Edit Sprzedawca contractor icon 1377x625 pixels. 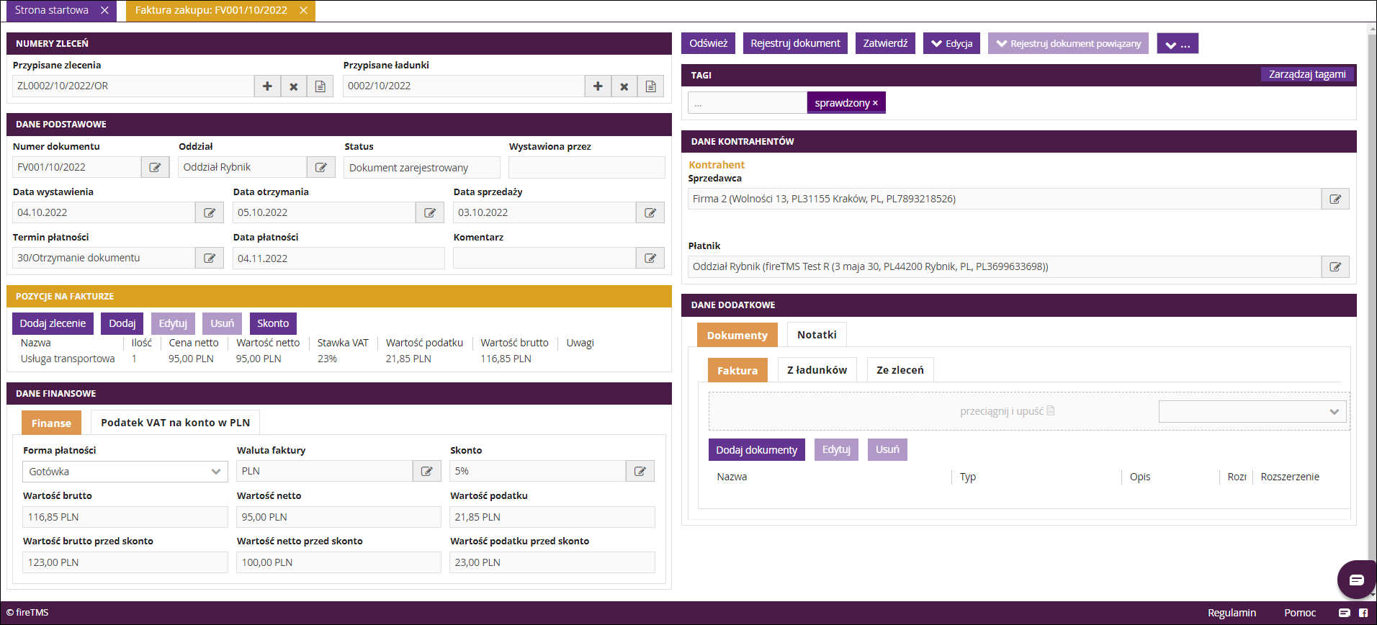pyautogui.click(x=1335, y=199)
